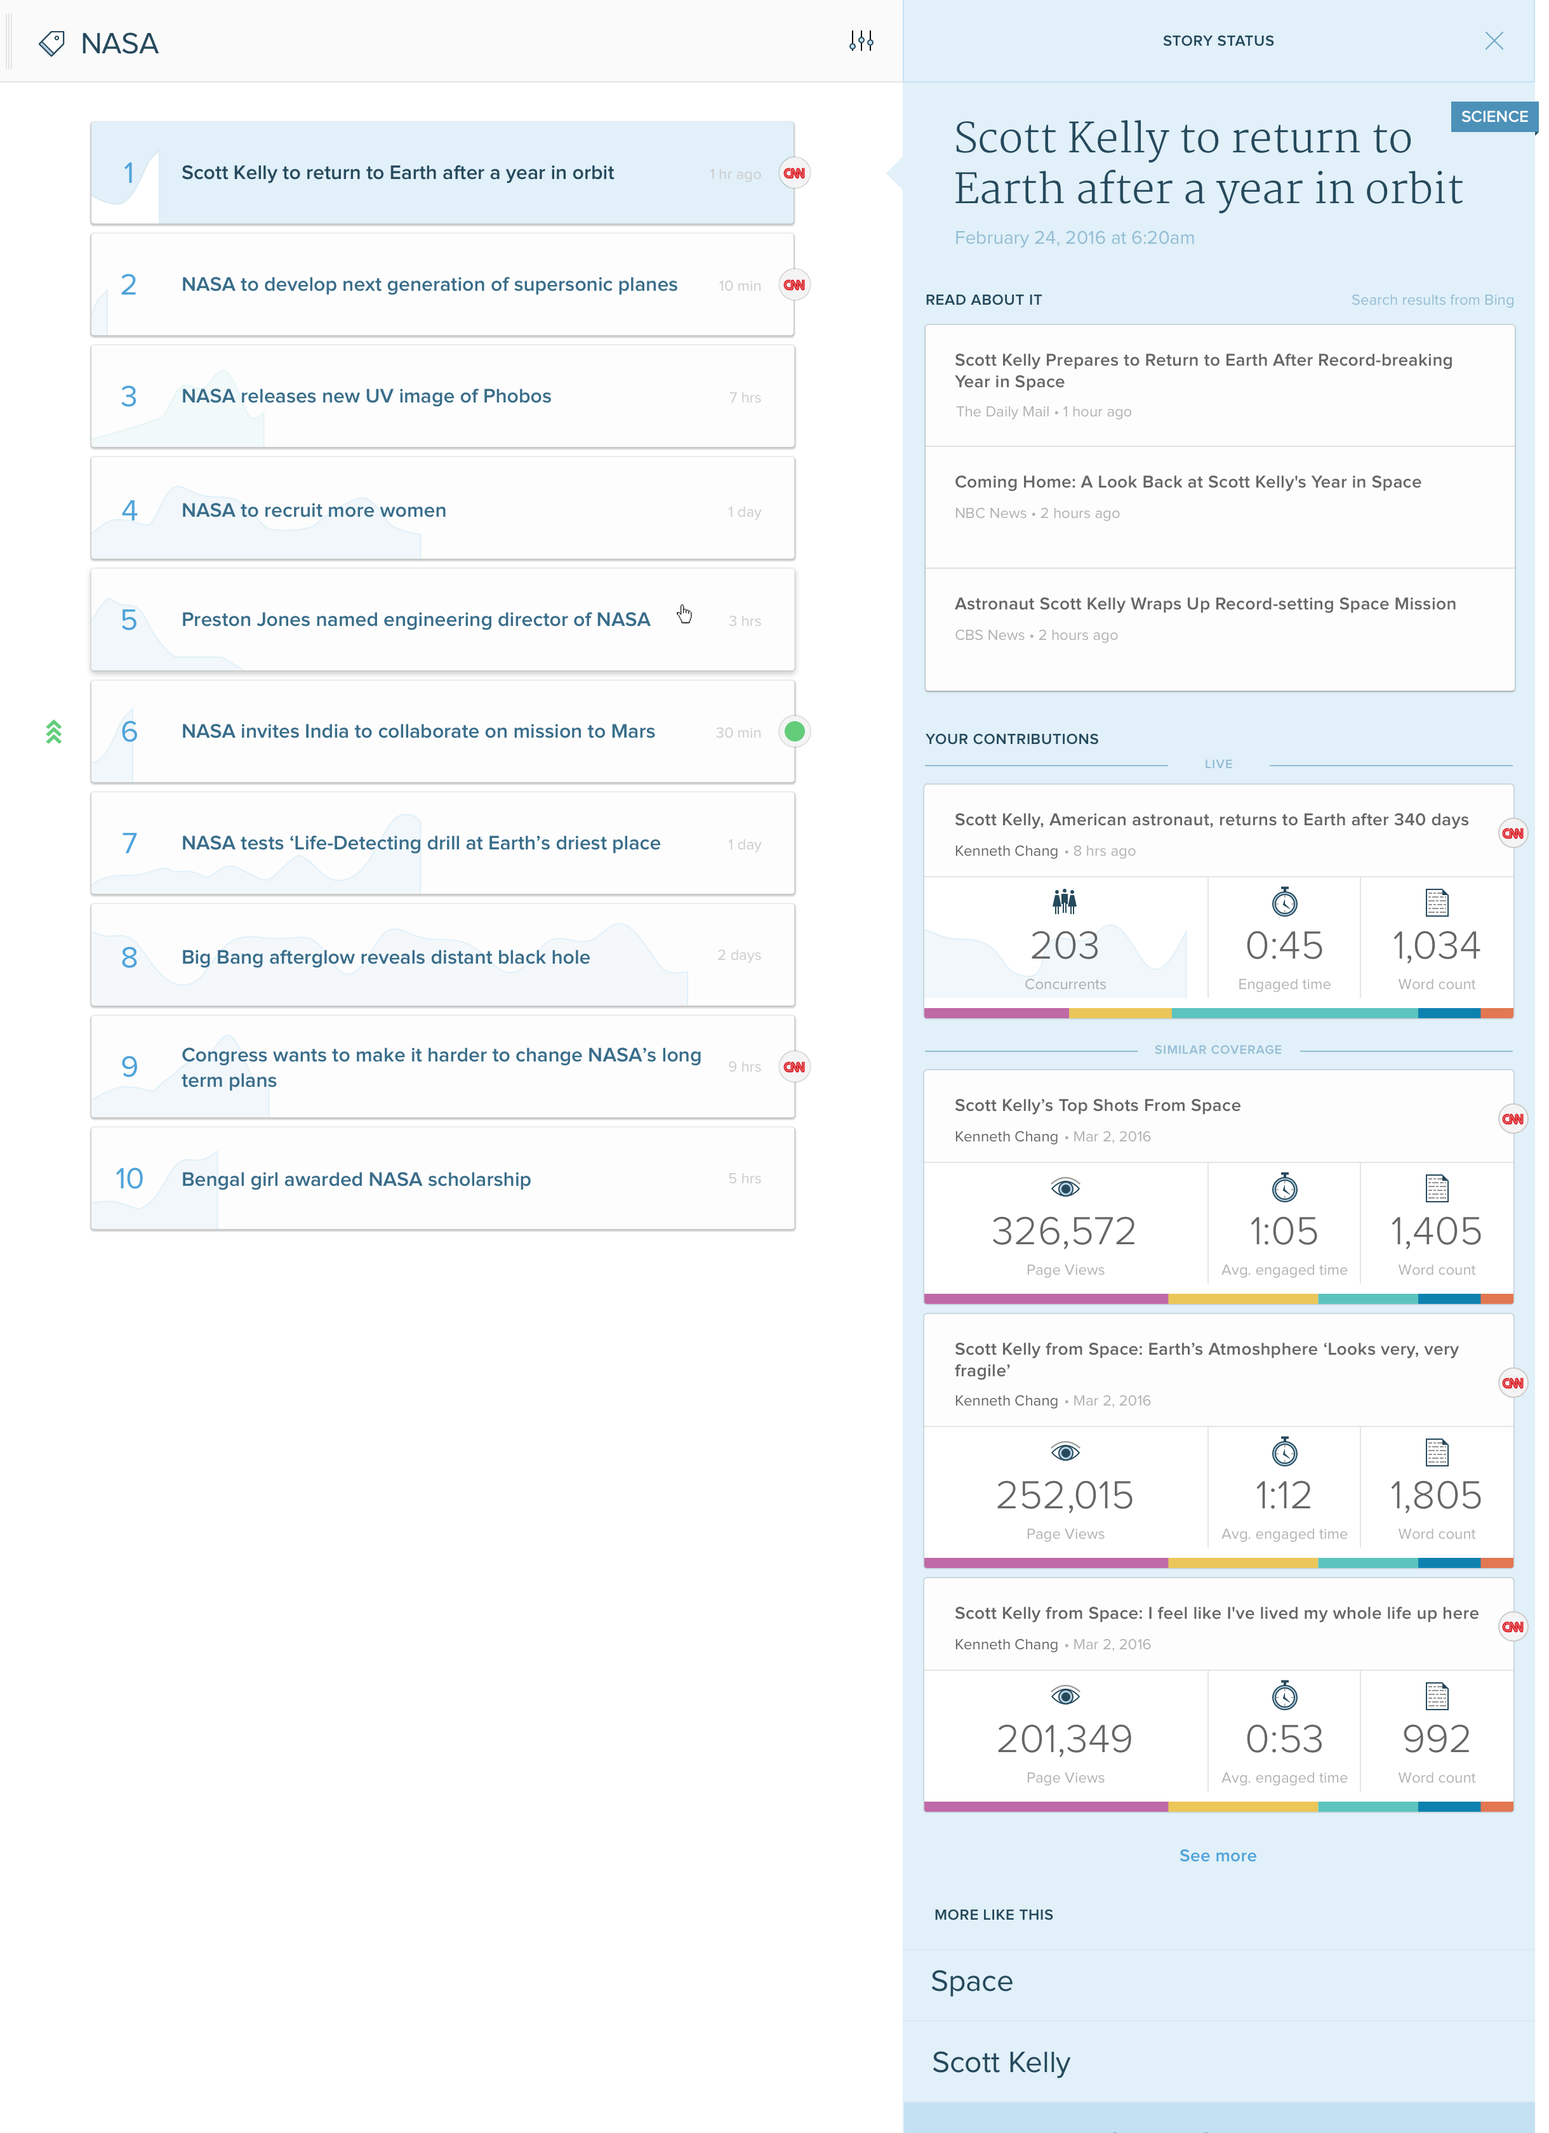
Task: Close the Story Status panel
Action: (x=1494, y=41)
